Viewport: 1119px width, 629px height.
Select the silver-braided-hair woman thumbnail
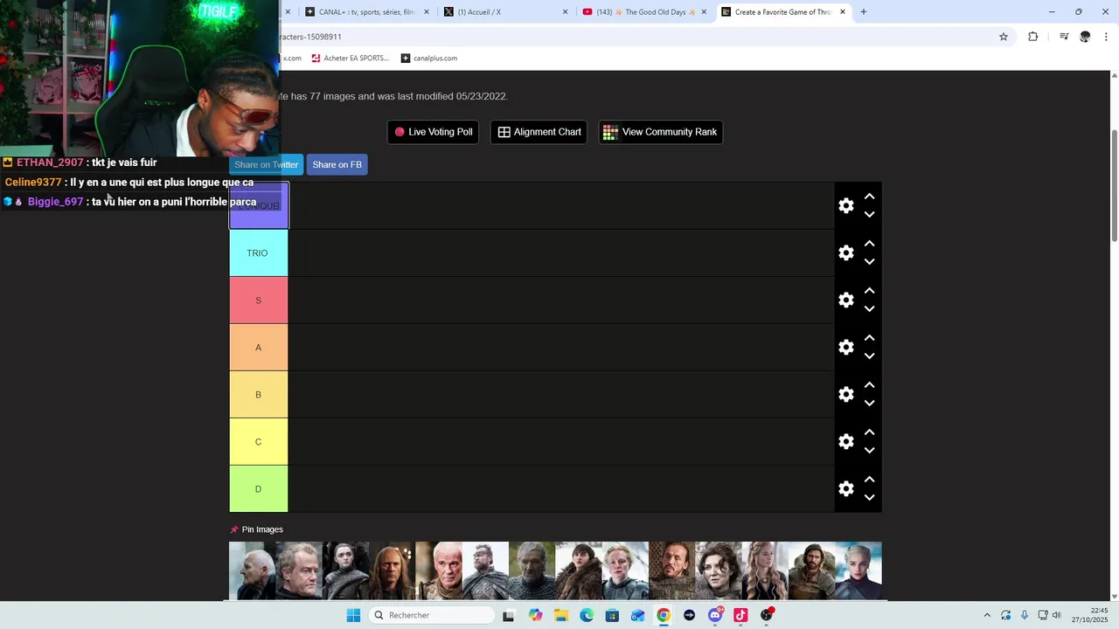(x=858, y=571)
